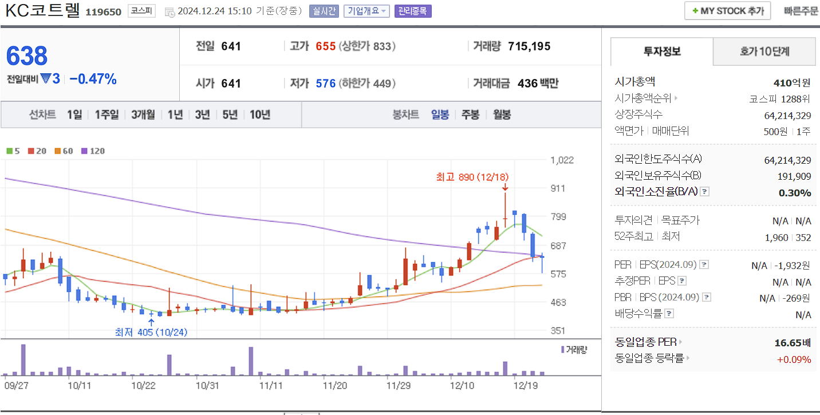Screen dimensions: 820x415
Task: Click the 코스피 1288위 ranking value
Action: [780, 98]
